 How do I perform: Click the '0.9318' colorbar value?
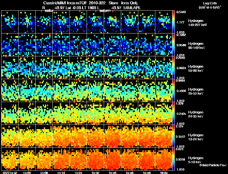(180, 160)
